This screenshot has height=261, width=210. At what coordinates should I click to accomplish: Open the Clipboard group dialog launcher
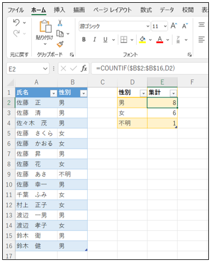click(72, 54)
